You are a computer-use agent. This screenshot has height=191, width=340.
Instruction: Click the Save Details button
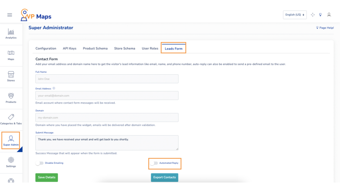point(46,177)
